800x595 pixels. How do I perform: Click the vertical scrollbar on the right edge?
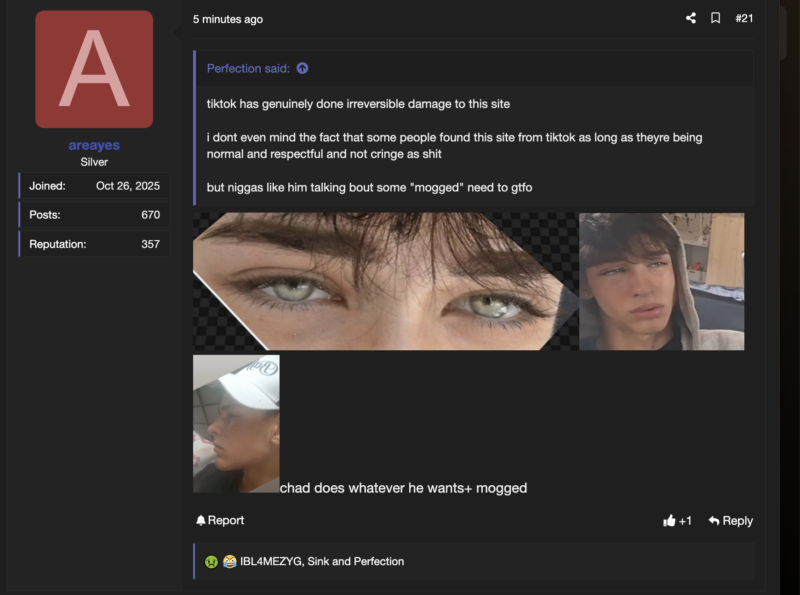tap(783, 32)
